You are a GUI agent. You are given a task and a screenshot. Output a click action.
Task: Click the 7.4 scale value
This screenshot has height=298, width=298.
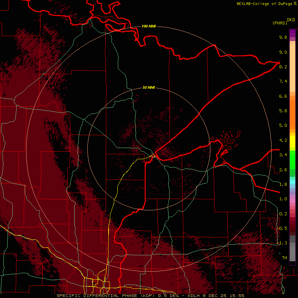pos(283,81)
